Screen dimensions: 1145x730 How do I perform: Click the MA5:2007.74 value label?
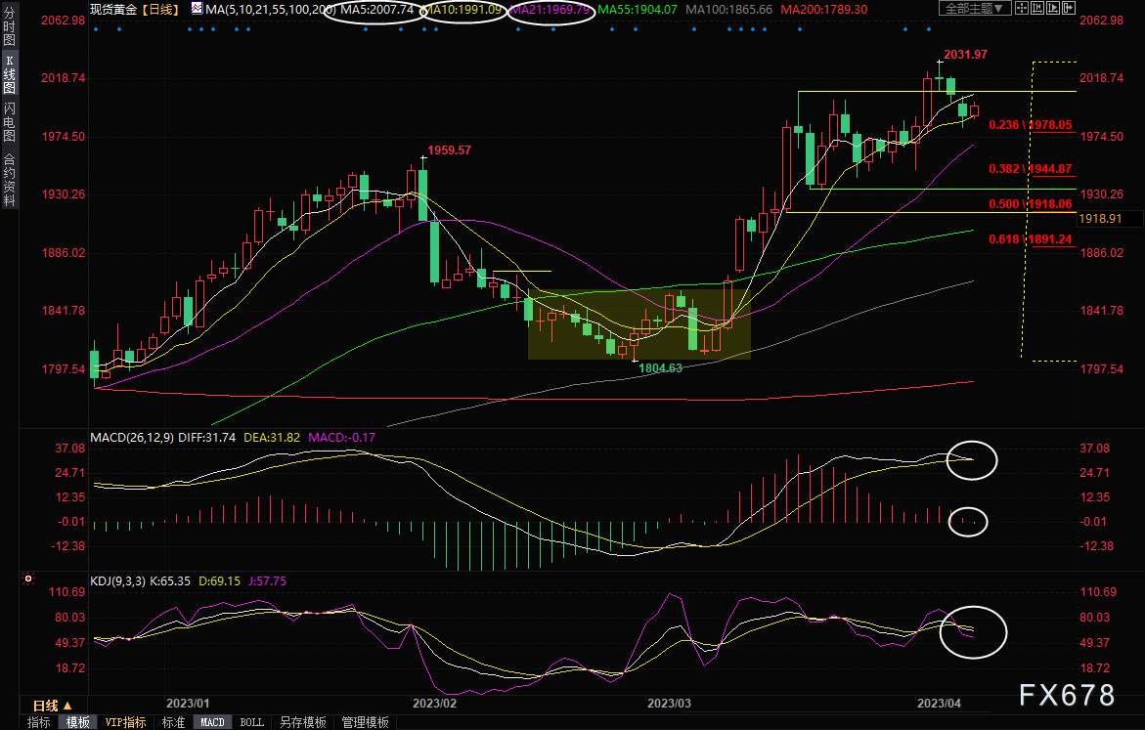376,10
